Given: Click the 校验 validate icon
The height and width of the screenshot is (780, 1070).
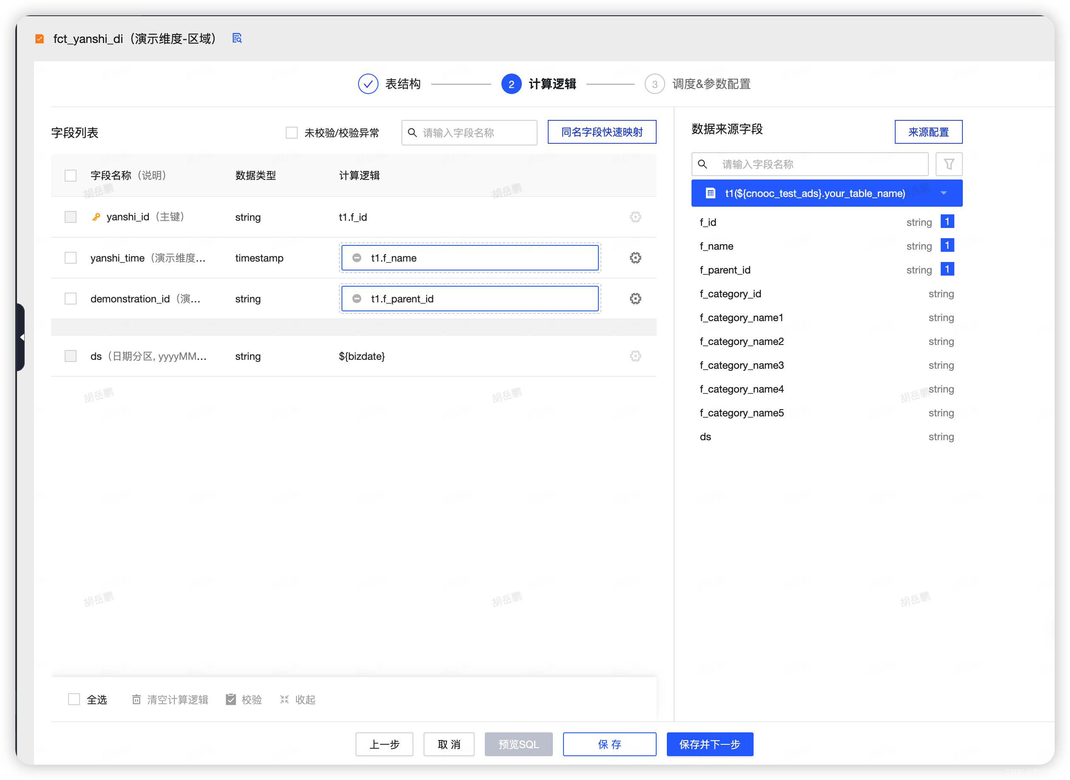Looking at the screenshot, I should click(x=231, y=699).
